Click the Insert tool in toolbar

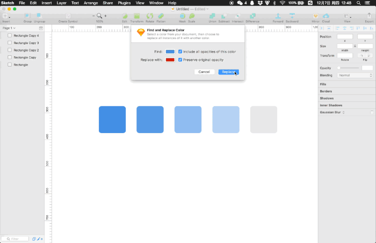5,16
